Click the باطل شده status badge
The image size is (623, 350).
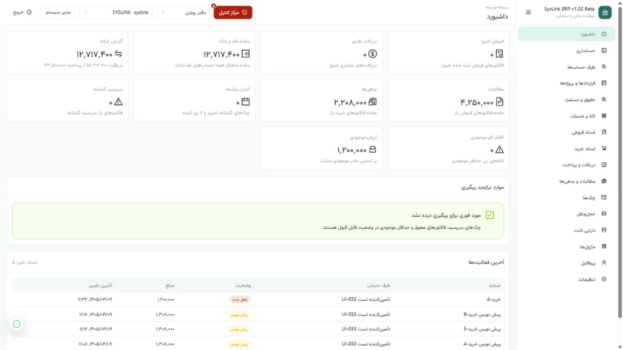pyautogui.click(x=240, y=299)
